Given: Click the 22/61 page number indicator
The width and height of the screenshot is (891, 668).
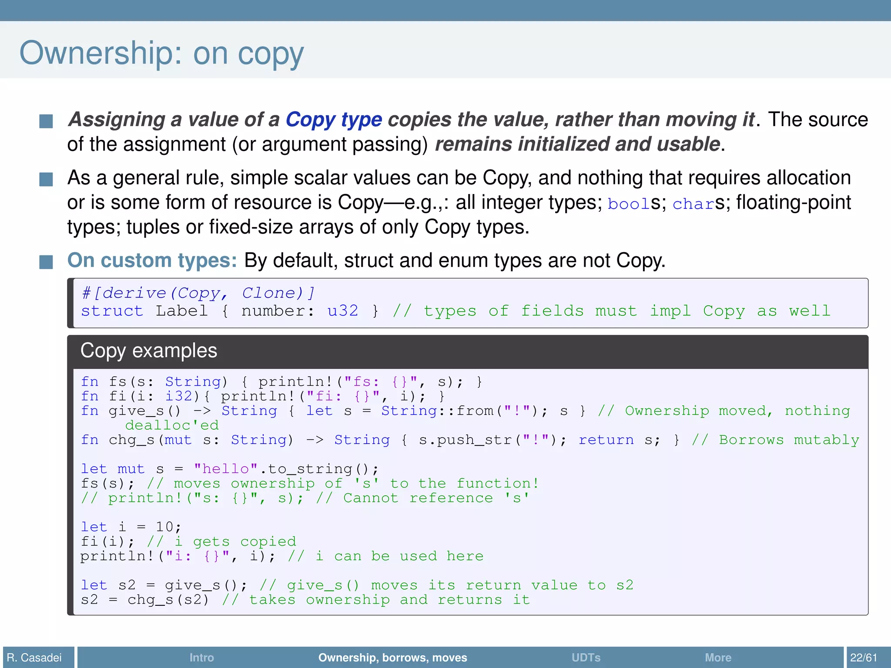Looking at the screenshot, I should tap(864, 657).
